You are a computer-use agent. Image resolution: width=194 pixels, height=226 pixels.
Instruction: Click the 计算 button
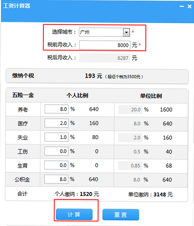click(74, 215)
